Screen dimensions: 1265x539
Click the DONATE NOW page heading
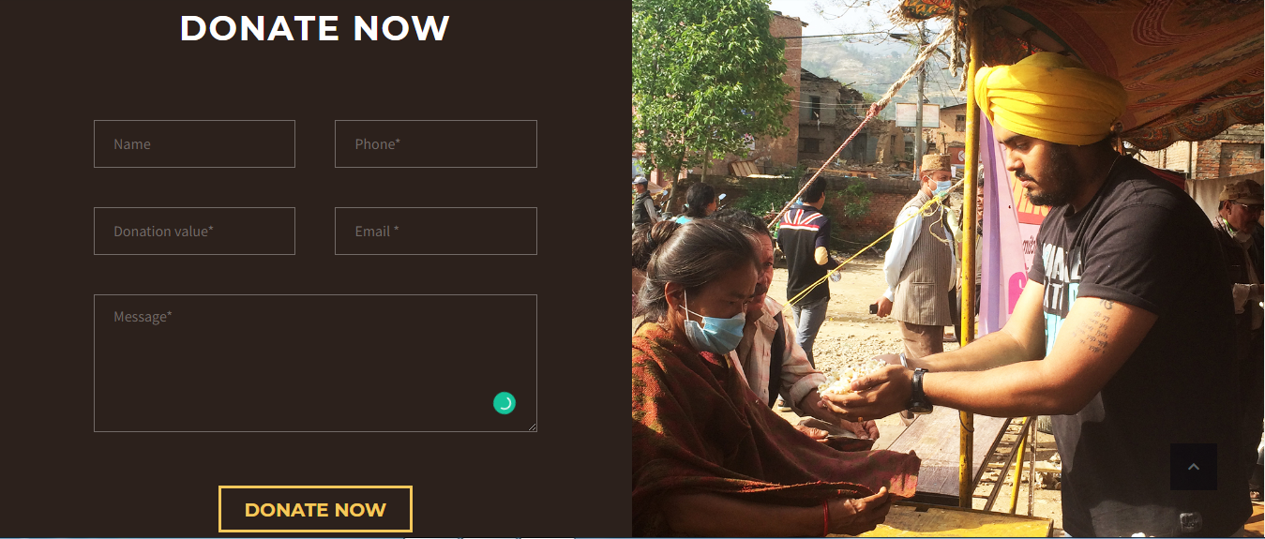pos(315,28)
